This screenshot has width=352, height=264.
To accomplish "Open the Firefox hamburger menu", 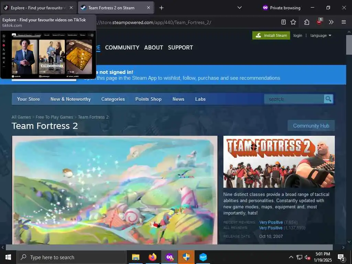I will (x=344, y=22).
